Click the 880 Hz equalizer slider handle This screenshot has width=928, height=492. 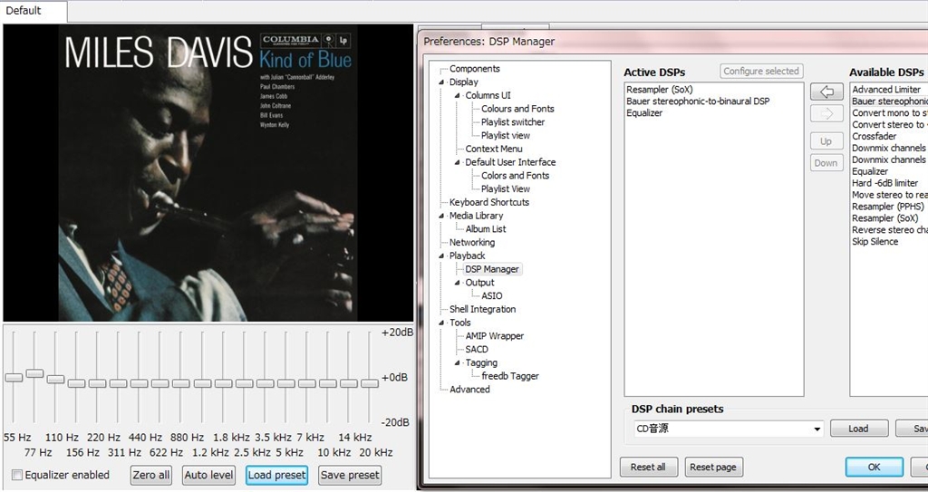click(181, 383)
